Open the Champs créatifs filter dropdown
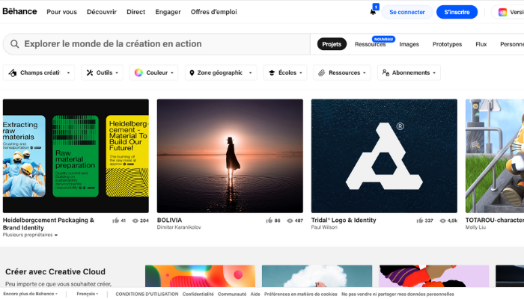524x299 pixels. pyautogui.click(x=39, y=73)
